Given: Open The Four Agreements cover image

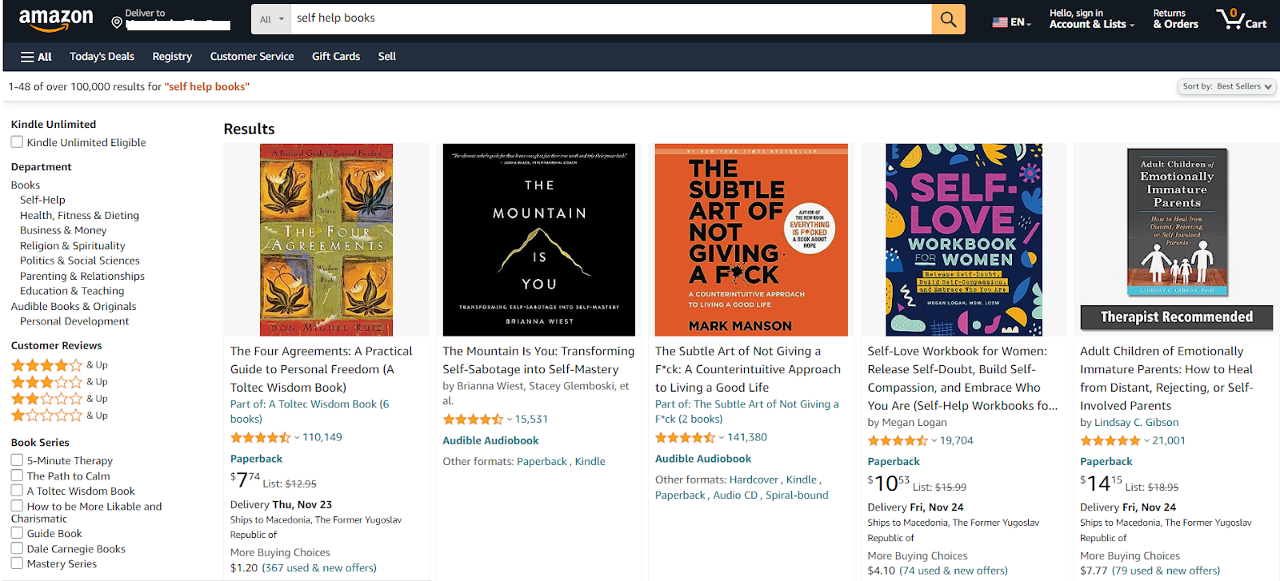Looking at the screenshot, I should pos(326,240).
